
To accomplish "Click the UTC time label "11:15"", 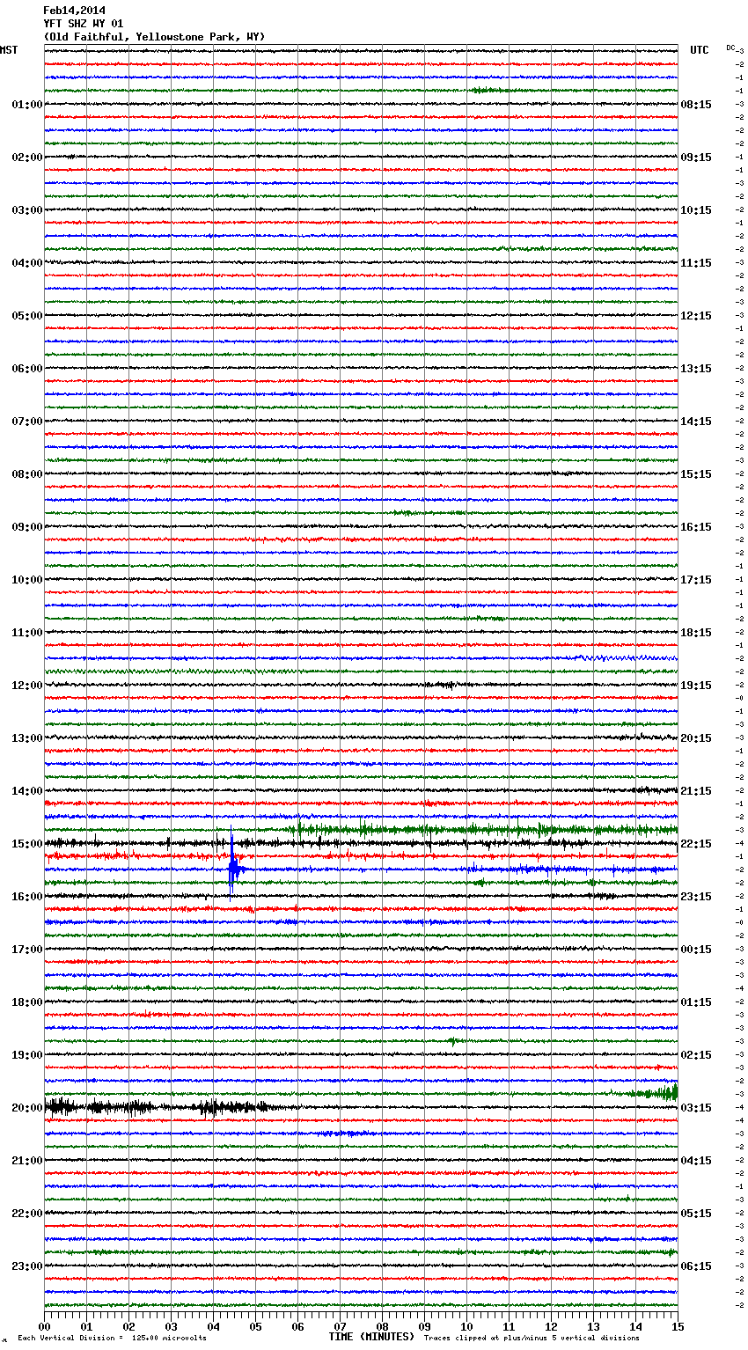I will tap(696, 263).
